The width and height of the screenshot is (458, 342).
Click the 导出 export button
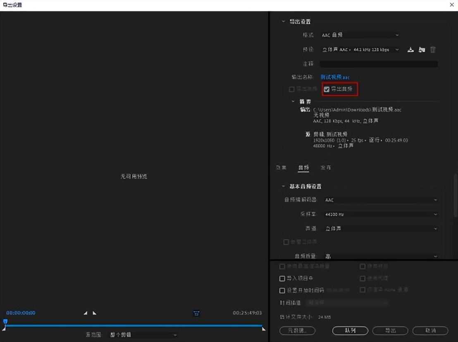389,330
